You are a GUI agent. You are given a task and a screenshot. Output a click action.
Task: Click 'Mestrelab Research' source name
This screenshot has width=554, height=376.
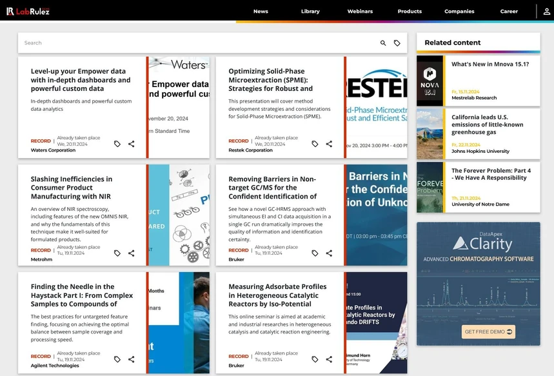coord(474,98)
